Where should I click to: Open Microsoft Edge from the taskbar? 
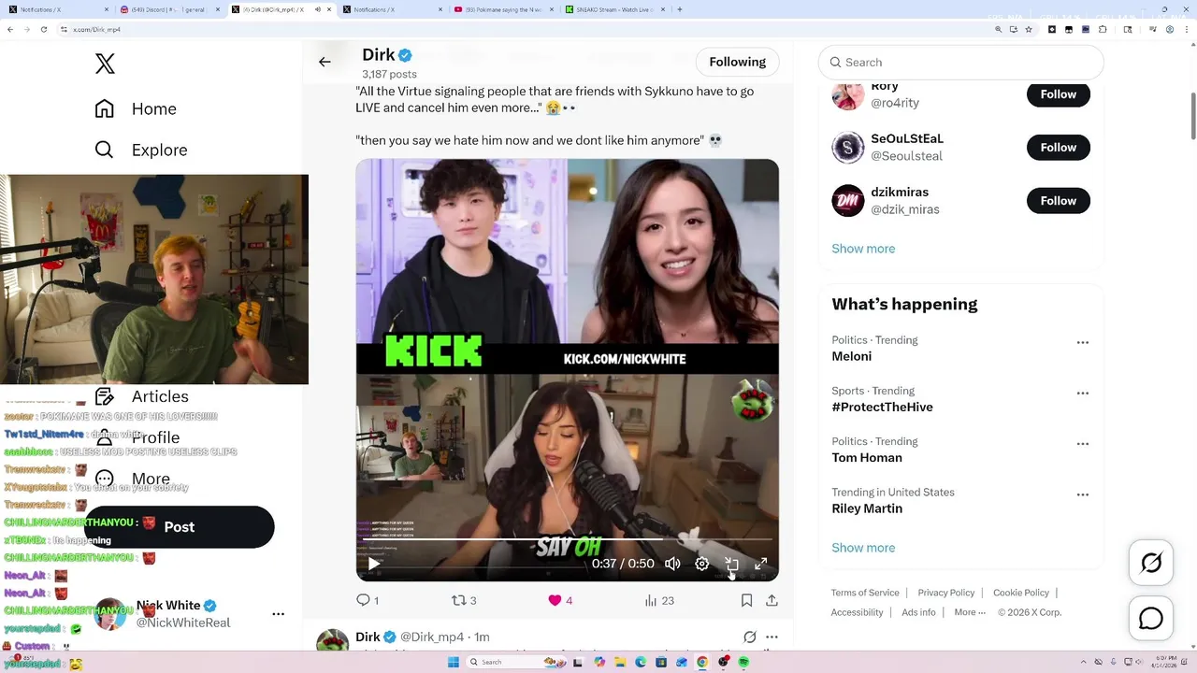point(641,662)
